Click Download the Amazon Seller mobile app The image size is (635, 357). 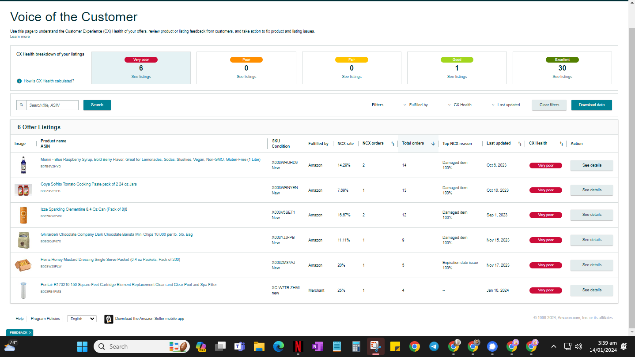point(150,319)
